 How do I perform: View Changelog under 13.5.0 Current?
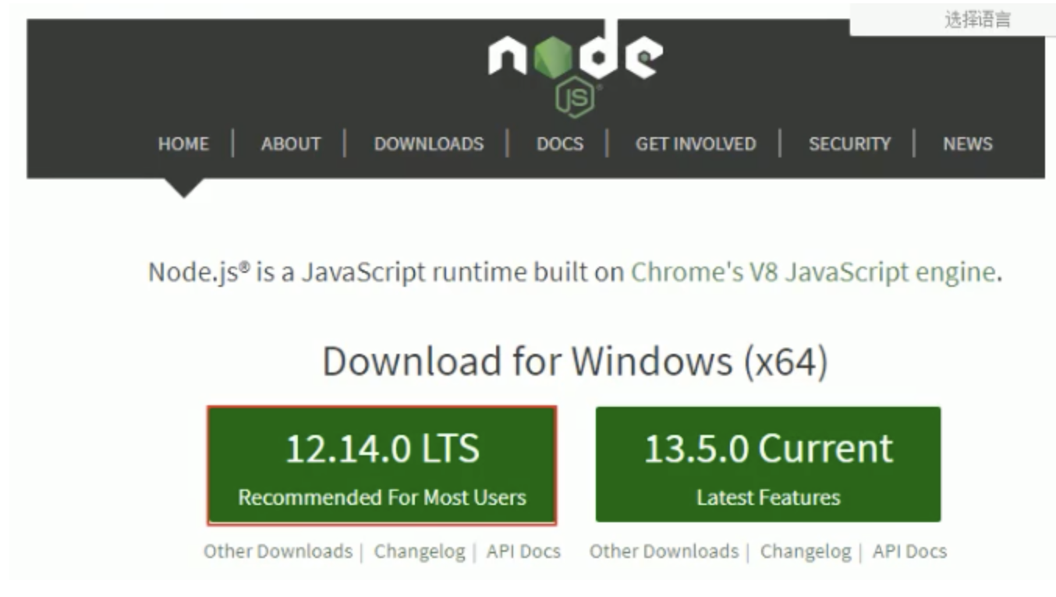pyautogui.click(x=806, y=552)
